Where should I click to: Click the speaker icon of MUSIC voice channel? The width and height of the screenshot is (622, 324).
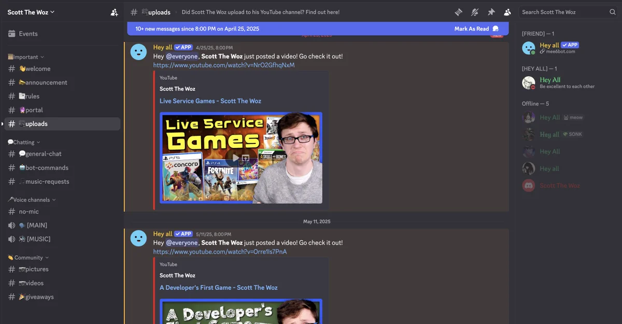coord(11,239)
